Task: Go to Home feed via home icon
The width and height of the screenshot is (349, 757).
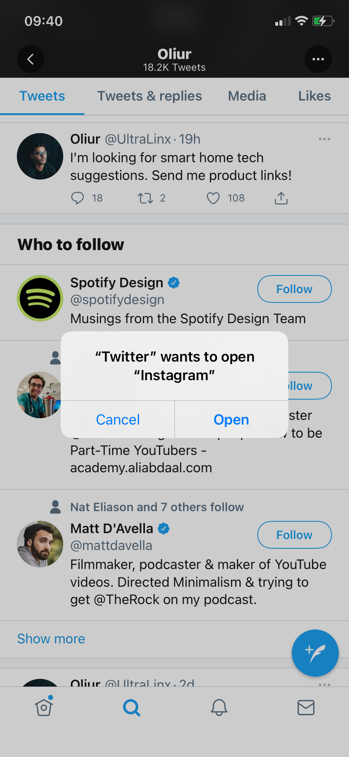Action: click(x=44, y=708)
